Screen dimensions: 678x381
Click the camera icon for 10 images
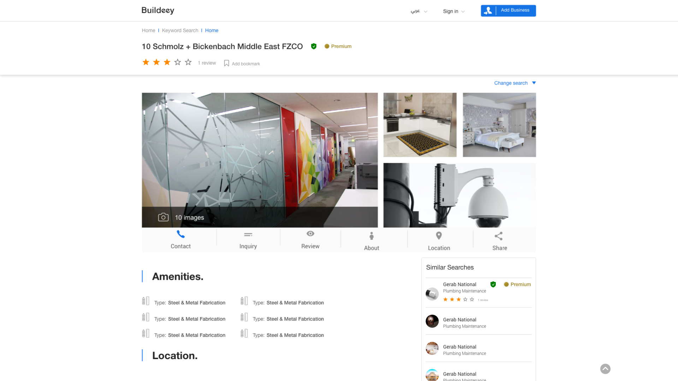pyautogui.click(x=163, y=217)
